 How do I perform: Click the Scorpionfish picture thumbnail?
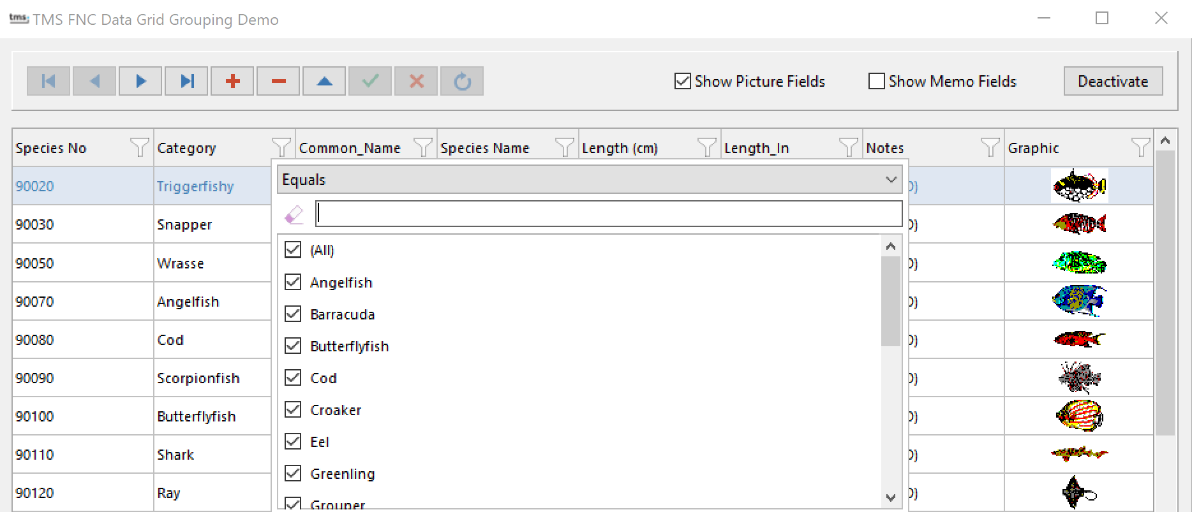click(x=1079, y=377)
